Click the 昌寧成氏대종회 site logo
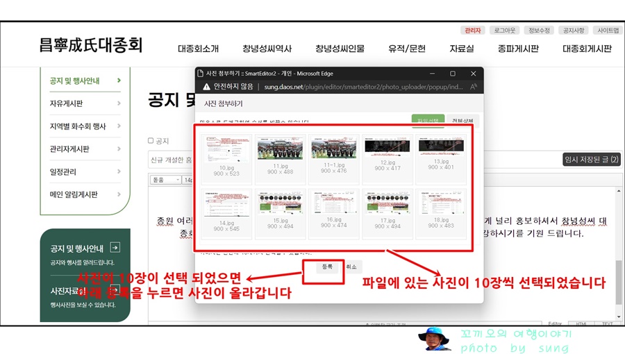This screenshot has height=354, width=625. (x=91, y=45)
